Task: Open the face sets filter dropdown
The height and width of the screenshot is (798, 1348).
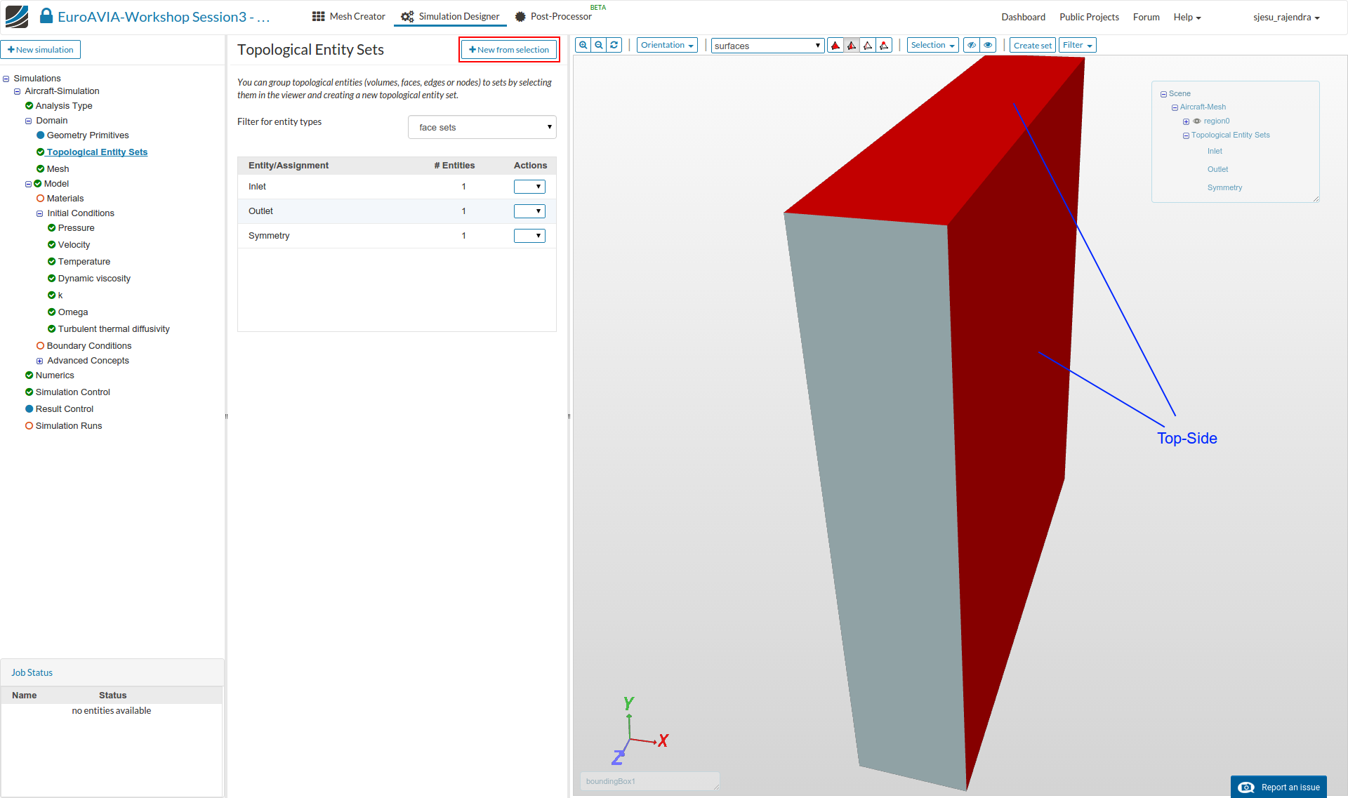Action: click(x=482, y=127)
